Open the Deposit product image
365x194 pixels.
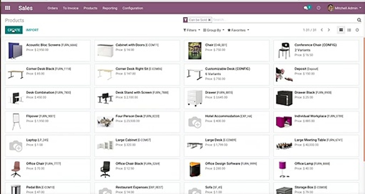point(284,74)
